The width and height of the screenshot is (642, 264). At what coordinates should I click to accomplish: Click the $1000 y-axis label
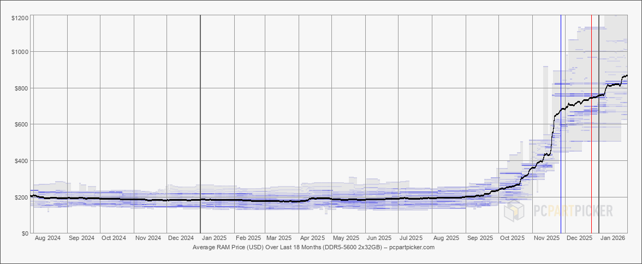(20, 52)
